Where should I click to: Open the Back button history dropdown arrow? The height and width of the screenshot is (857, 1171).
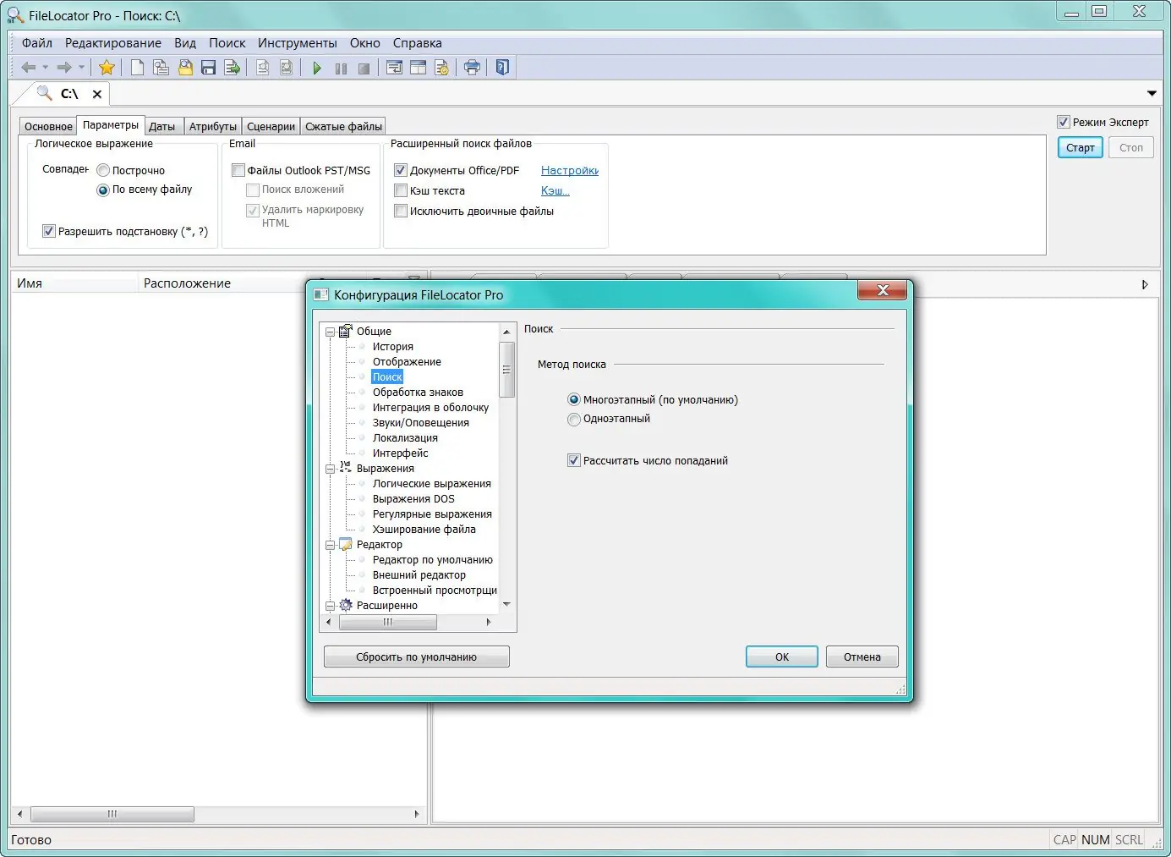(x=45, y=68)
